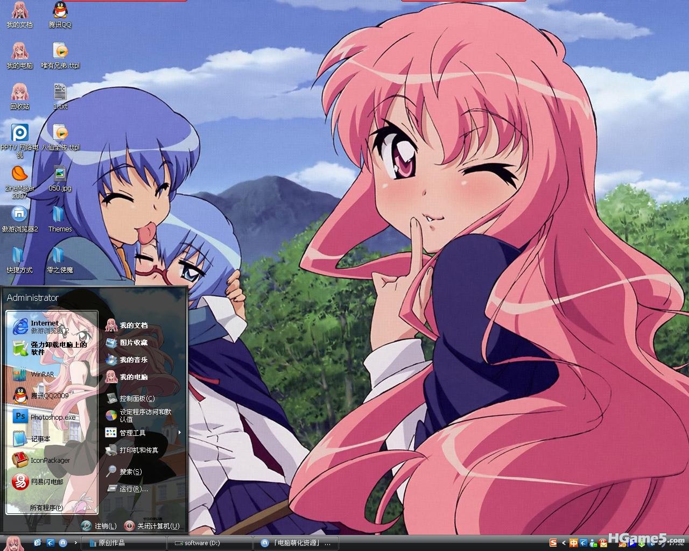Image resolution: width=689 pixels, height=551 pixels.
Task: Select the 050.jpg image file
Action: (x=60, y=178)
